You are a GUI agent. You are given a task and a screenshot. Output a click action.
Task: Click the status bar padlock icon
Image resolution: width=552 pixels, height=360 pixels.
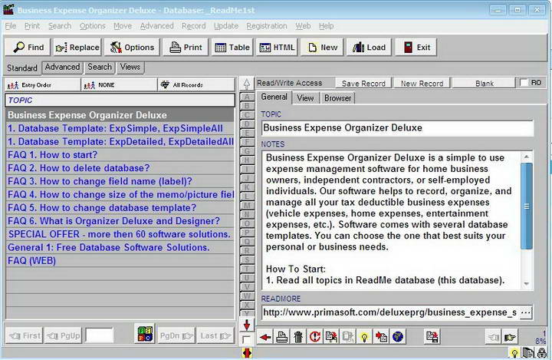[x=542, y=352]
